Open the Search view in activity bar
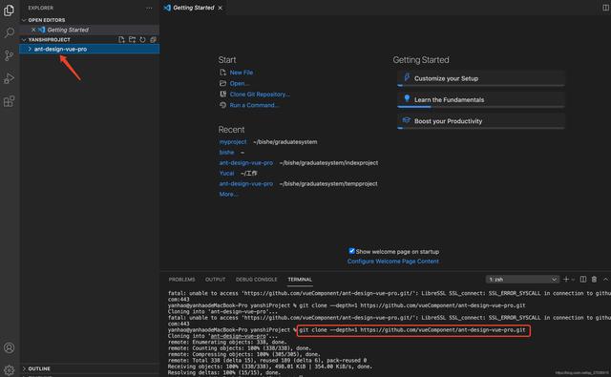This screenshot has width=611, height=377. click(x=9, y=32)
